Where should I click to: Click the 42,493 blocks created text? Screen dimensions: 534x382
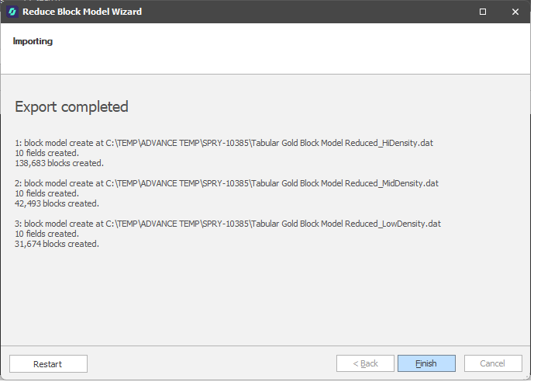click(x=57, y=203)
